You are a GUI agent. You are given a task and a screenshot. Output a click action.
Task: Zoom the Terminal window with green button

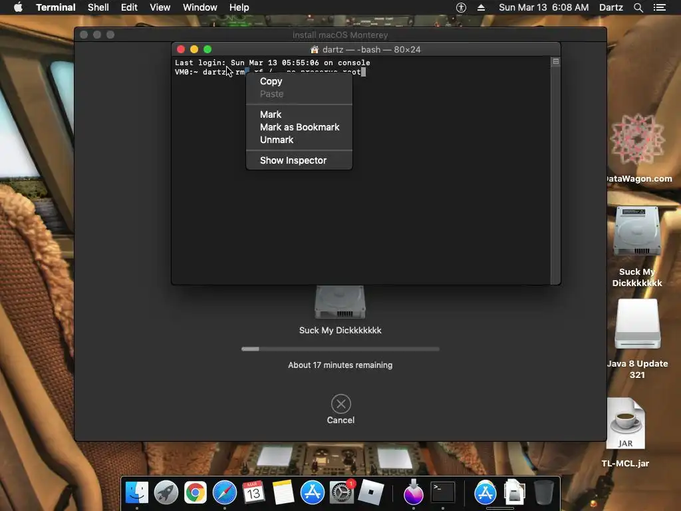tap(207, 49)
